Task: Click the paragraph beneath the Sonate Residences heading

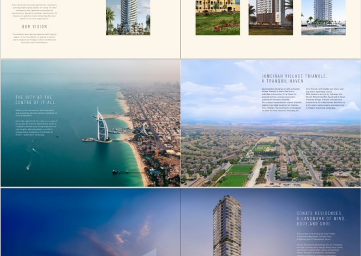Action: pyautogui.click(x=319, y=244)
